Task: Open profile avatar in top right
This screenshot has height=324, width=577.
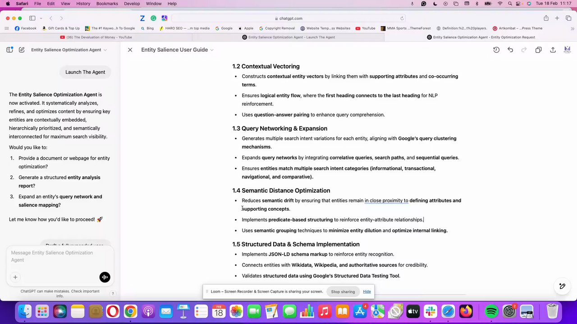Action: (x=567, y=49)
